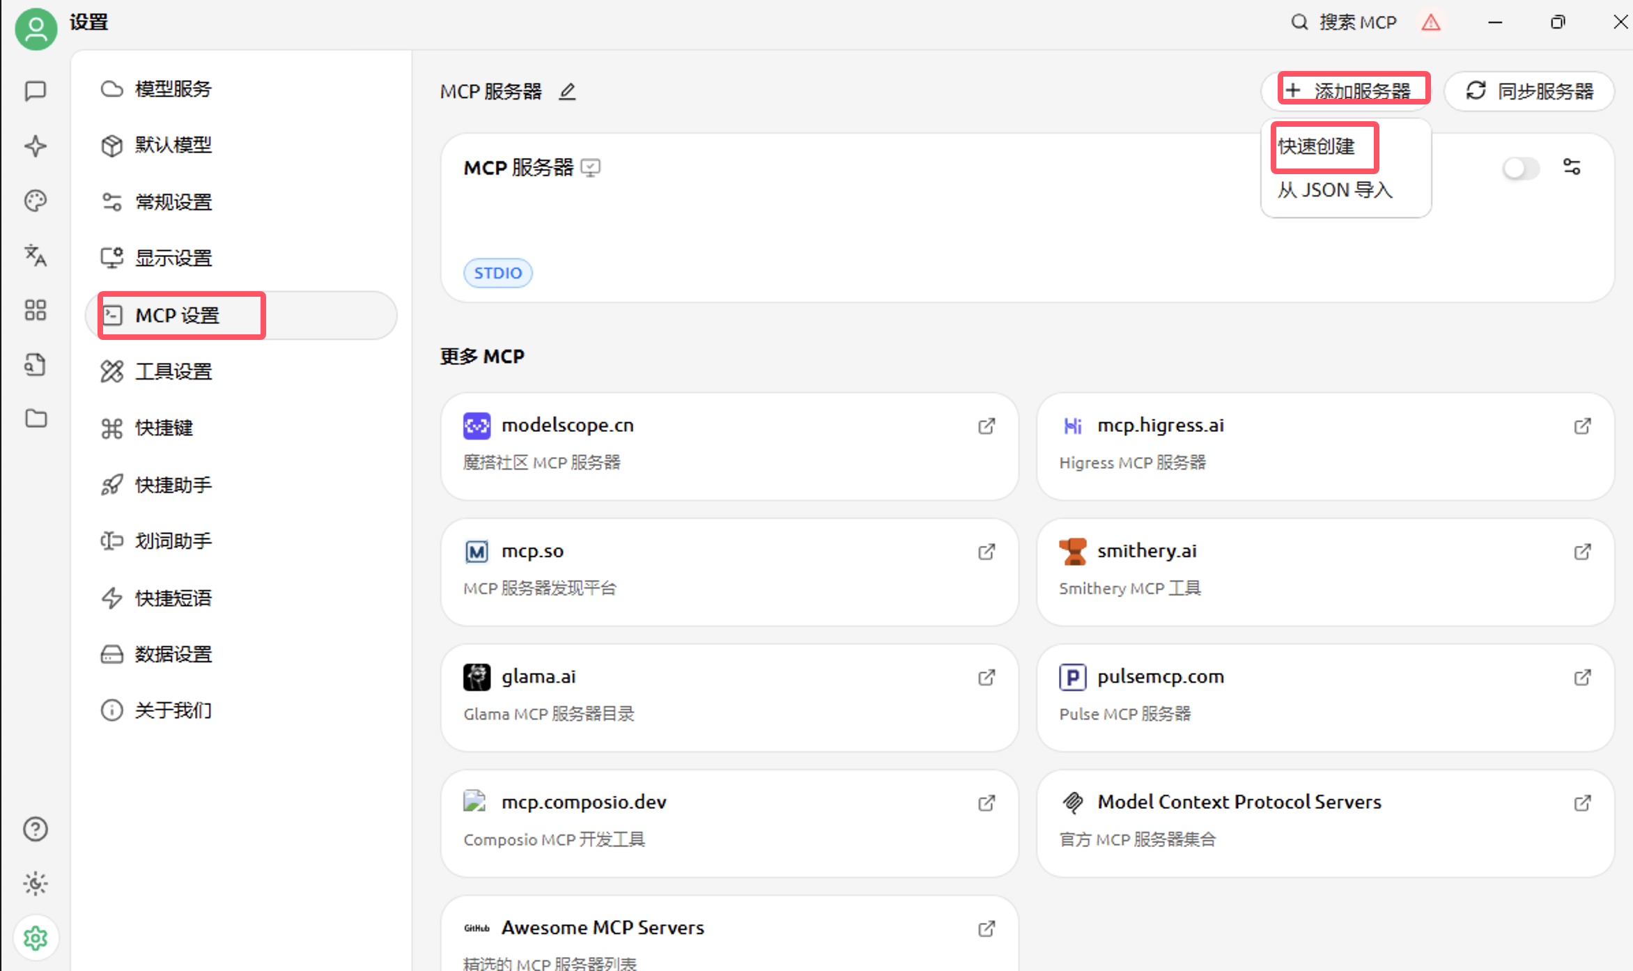
Task: Click the paintbrush palette sidebar icon
Action: [36, 201]
